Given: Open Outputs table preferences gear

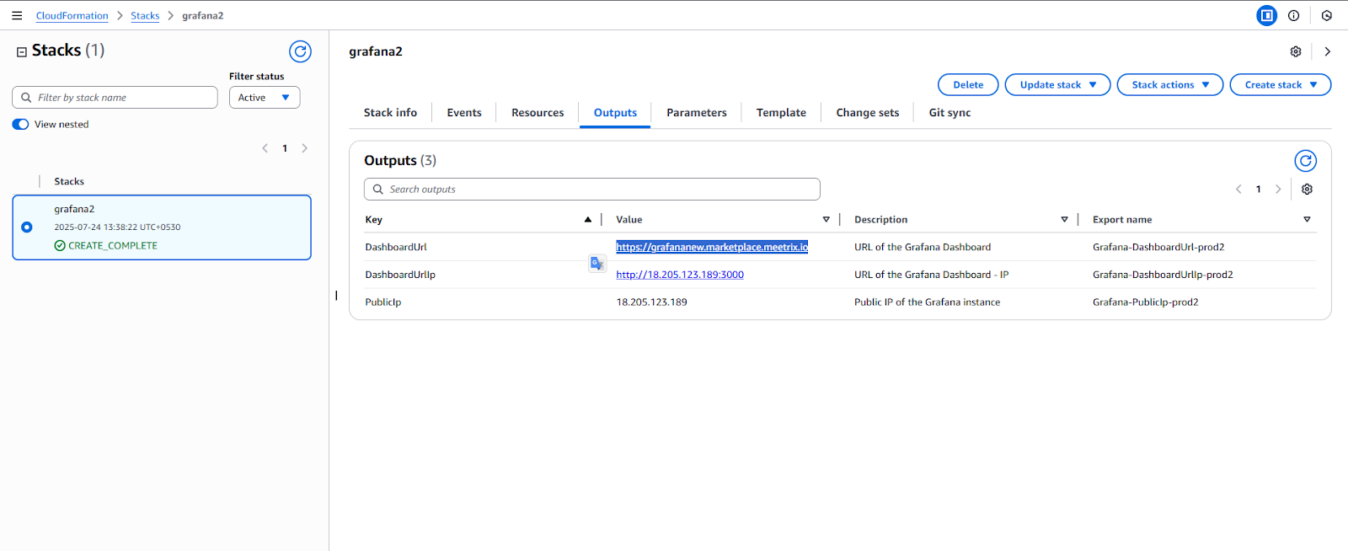Looking at the screenshot, I should [x=1307, y=190].
